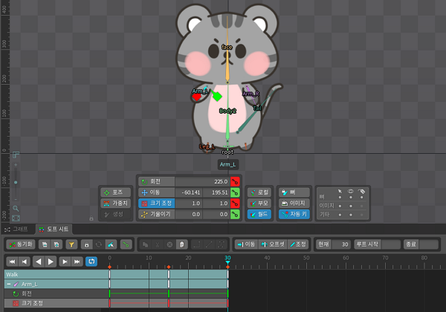Image resolution: width=446 pixels, height=312 pixels.
Task: Click the translate Y value 195.51
Action: [x=216, y=192]
